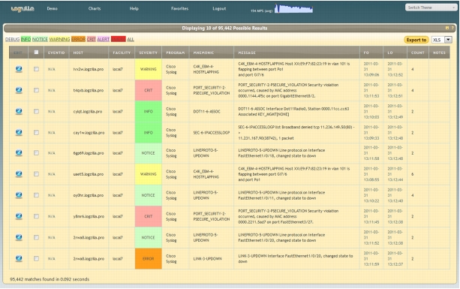Click the orange ERROR severity cell
Viewport: 460px width, 289px height.
148,258
